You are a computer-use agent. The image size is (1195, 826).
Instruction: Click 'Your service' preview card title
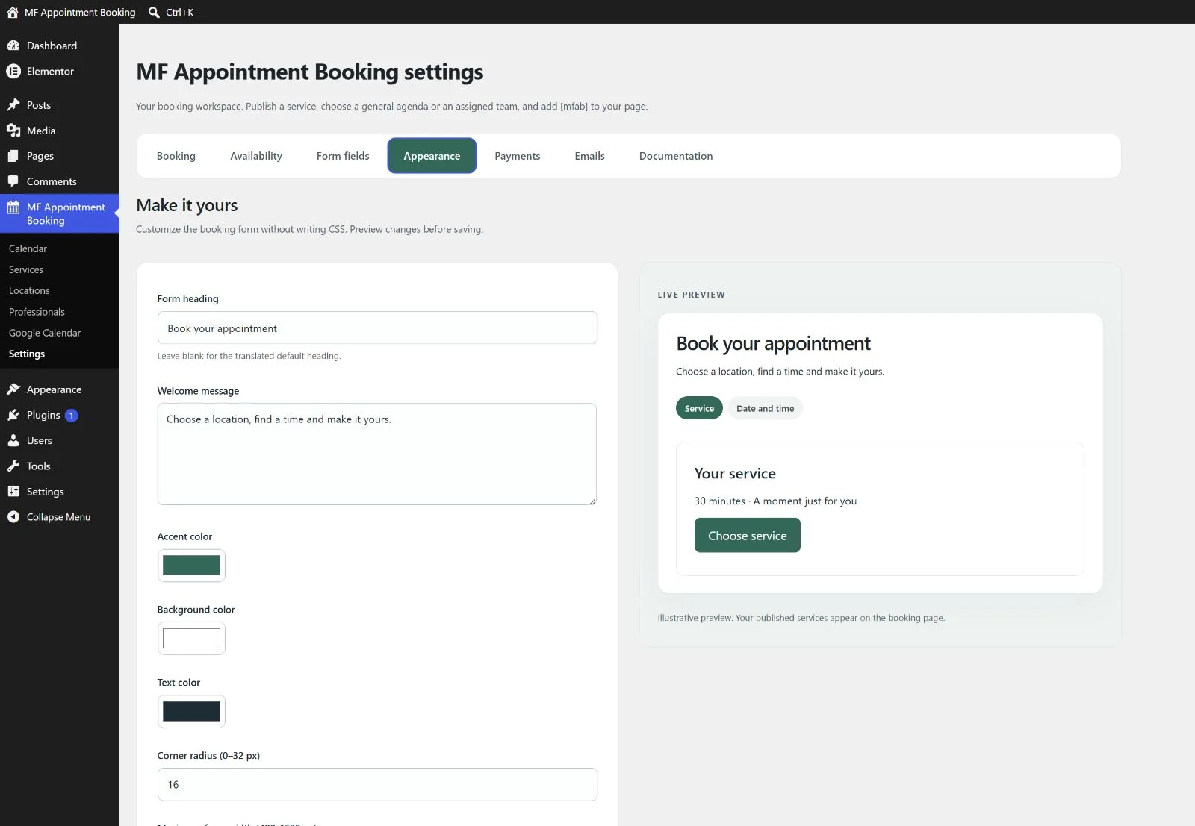pyautogui.click(x=735, y=473)
